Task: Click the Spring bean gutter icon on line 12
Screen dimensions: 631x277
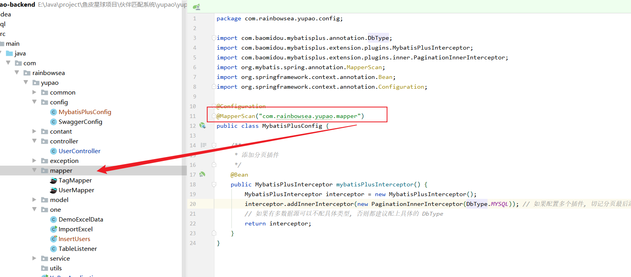Action: click(203, 126)
